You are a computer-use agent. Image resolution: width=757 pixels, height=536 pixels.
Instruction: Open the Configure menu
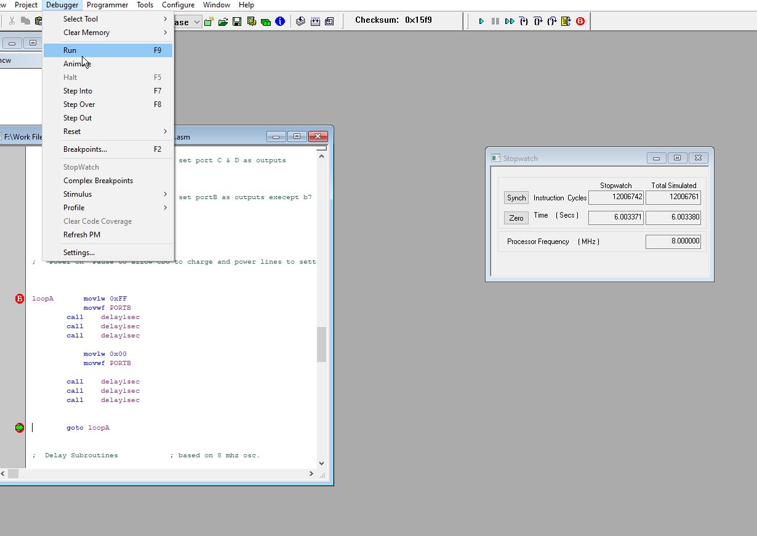pyautogui.click(x=178, y=5)
